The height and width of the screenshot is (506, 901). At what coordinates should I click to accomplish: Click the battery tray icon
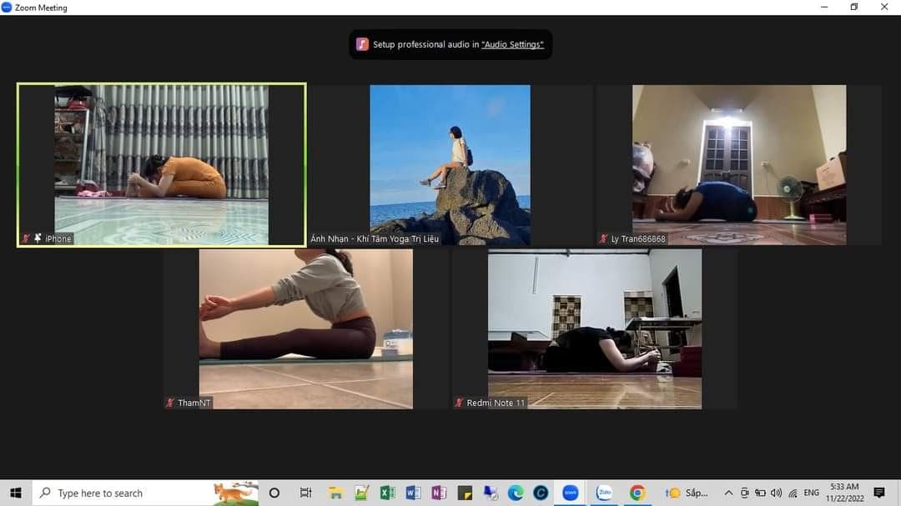(760, 493)
